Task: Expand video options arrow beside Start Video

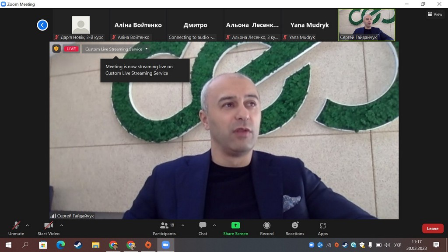Action: click(x=62, y=225)
